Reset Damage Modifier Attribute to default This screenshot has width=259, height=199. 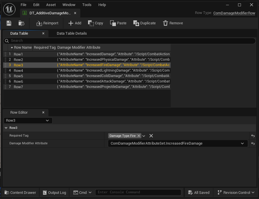253,143
